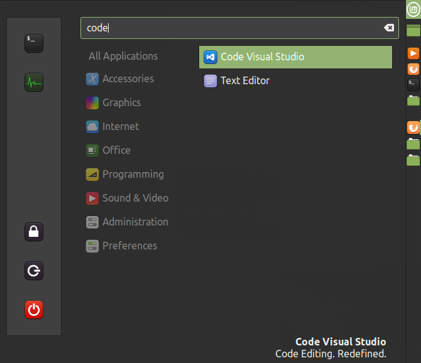Clear the search field with the backspace icon
Viewport: 421px width, 363px height.
pyautogui.click(x=389, y=28)
